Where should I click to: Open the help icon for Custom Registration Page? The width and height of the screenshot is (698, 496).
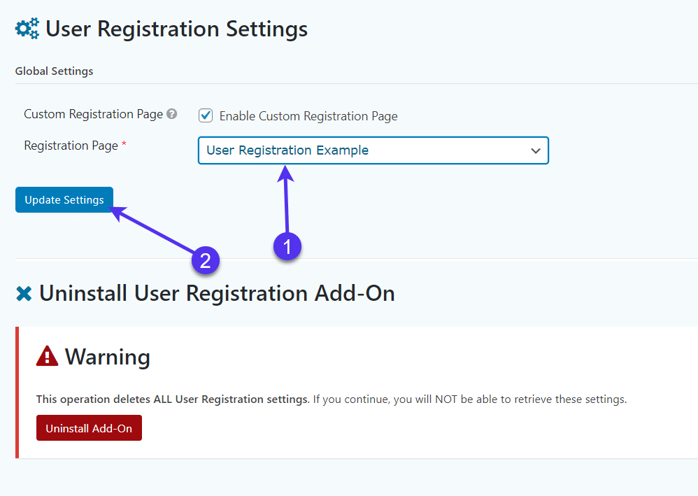(171, 114)
